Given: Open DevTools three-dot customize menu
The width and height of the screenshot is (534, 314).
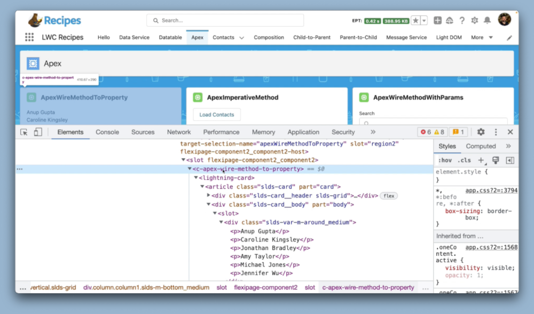Looking at the screenshot, I should coord(496,132).
